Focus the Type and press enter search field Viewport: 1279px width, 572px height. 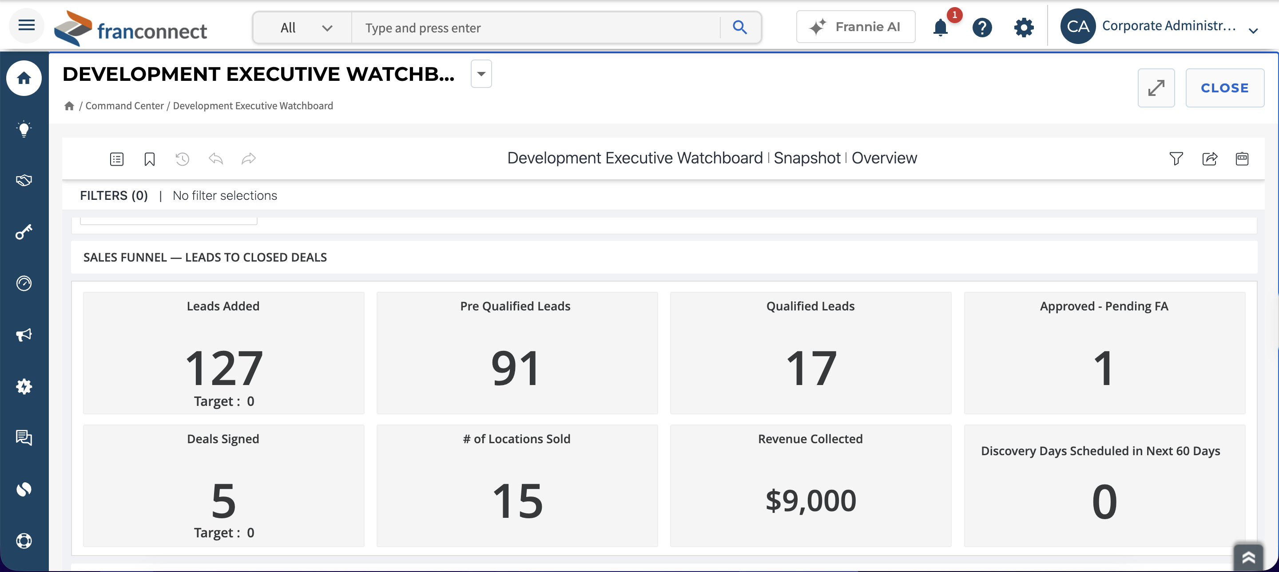535,28
